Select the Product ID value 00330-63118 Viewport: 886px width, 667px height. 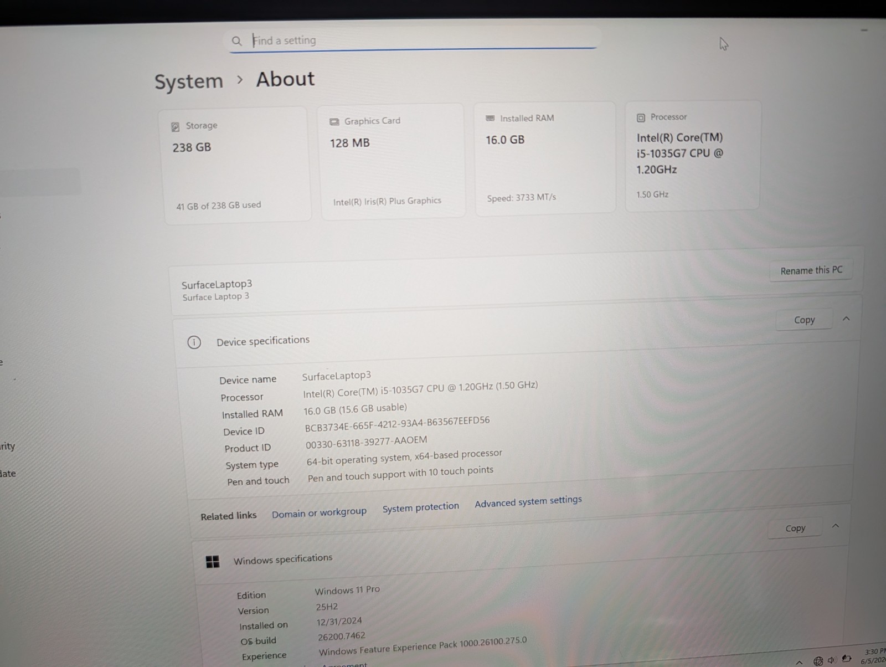pos(366,442)
